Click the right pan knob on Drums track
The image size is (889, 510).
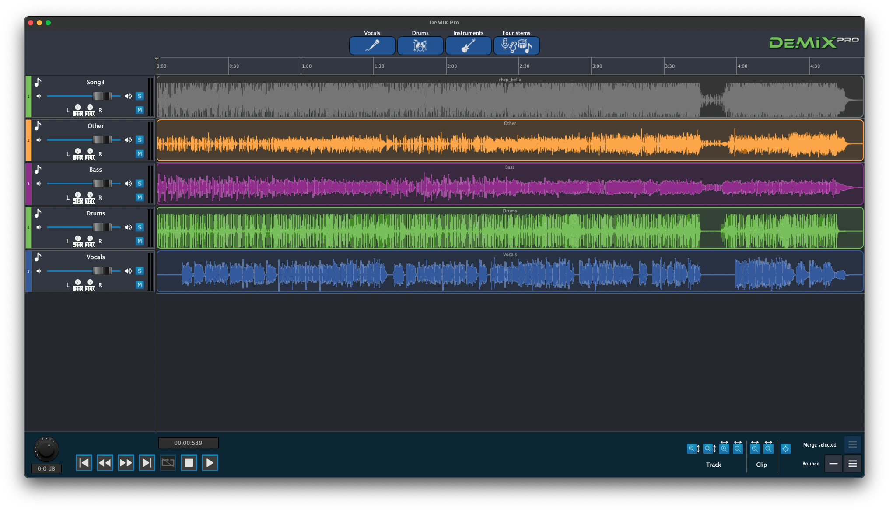point(90,239)
